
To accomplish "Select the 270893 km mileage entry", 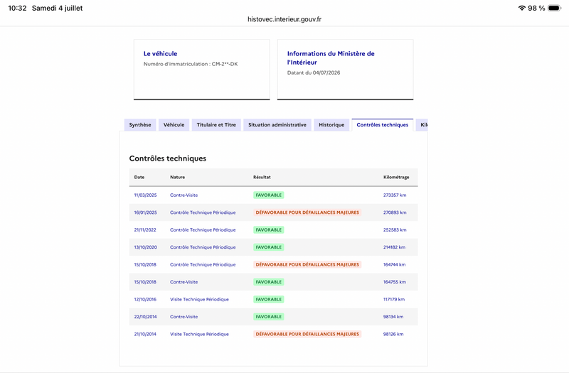I will pos(395,212).
